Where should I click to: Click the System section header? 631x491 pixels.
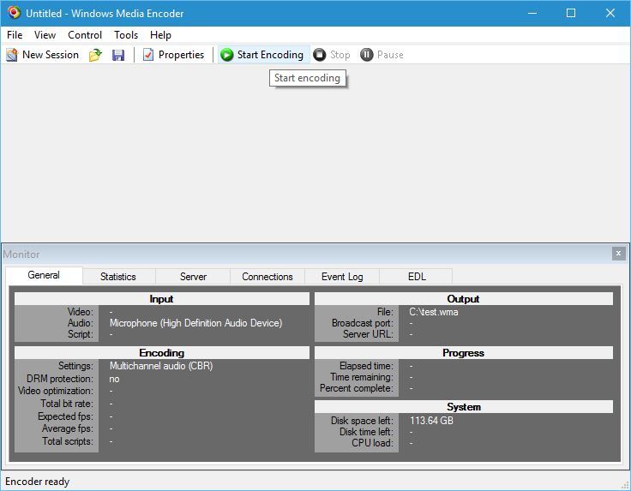pos(464,406)
